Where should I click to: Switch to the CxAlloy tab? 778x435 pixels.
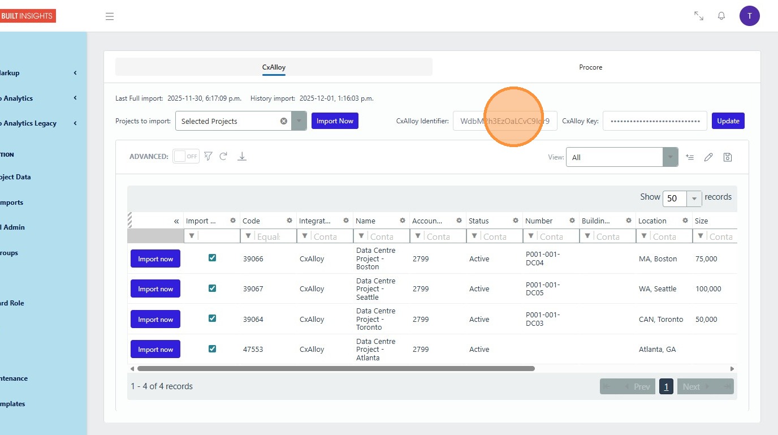click(x=274, y=67)
